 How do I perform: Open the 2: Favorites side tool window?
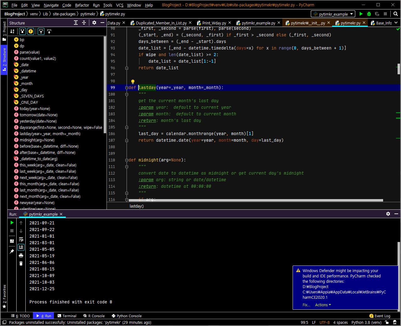(x=4, y=296)
